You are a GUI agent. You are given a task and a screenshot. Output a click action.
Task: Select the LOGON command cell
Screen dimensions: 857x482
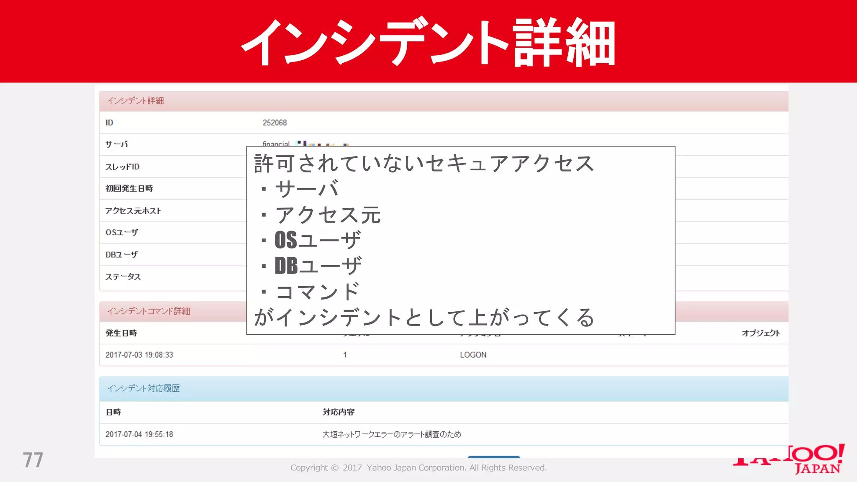(x=473, y=355)
